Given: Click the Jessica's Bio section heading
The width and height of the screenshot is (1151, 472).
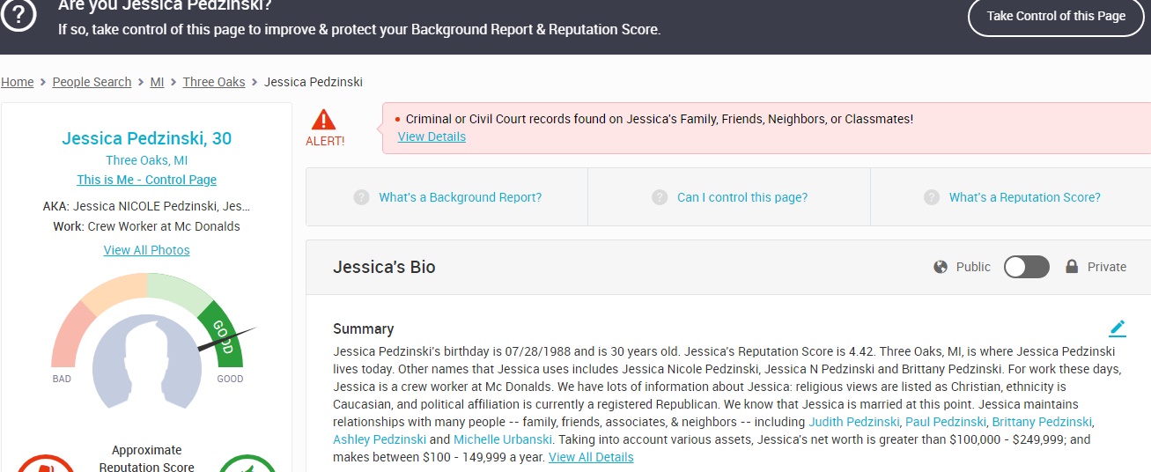Looking at the screenshot, I should (x=384, y=267).
